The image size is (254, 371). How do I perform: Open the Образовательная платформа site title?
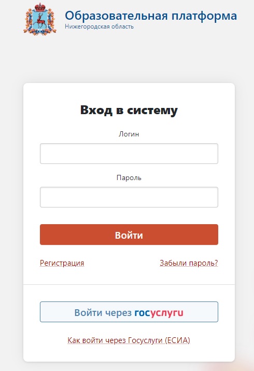[151, 16]
